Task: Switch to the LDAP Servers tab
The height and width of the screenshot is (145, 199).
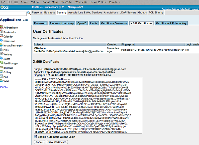Action: click(x=128, y=12)
